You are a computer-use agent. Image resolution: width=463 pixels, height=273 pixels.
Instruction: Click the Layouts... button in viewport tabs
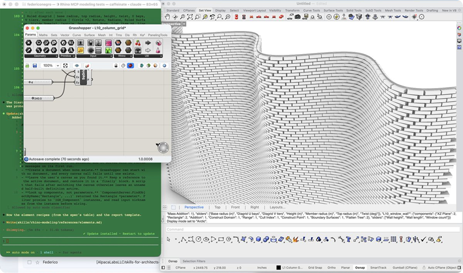click(277, 207)
